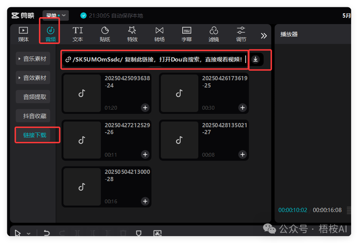Click the chain link icon in the input

pos(68,60)
